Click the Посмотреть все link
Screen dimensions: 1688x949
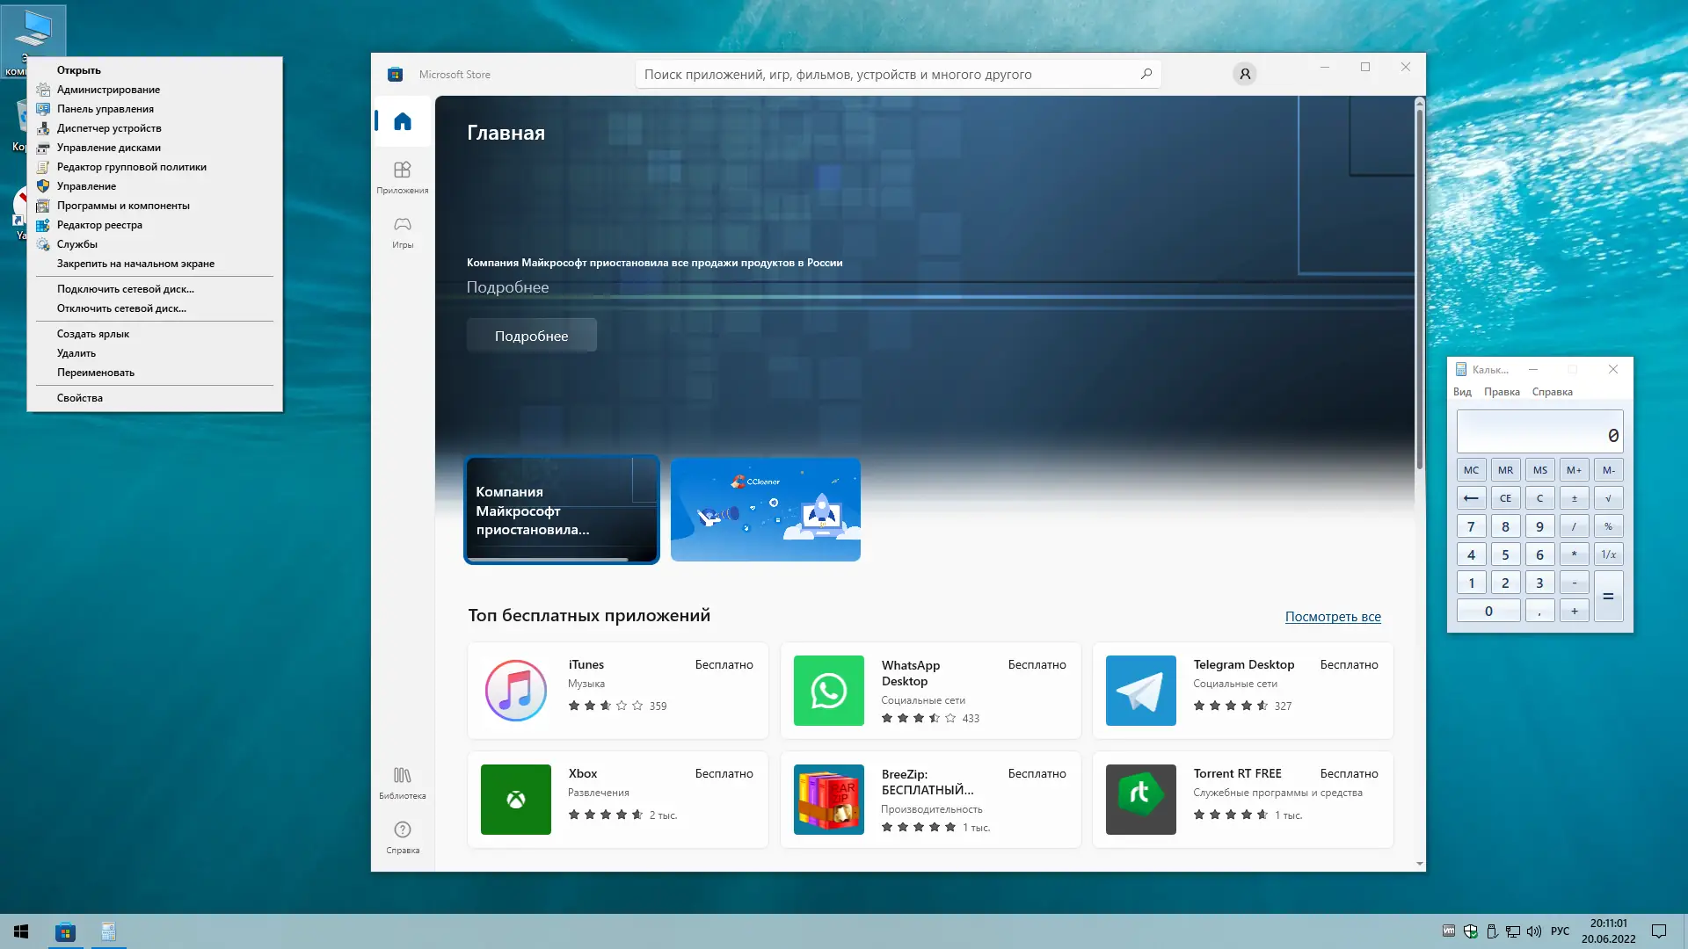(x=1333, y=617)
